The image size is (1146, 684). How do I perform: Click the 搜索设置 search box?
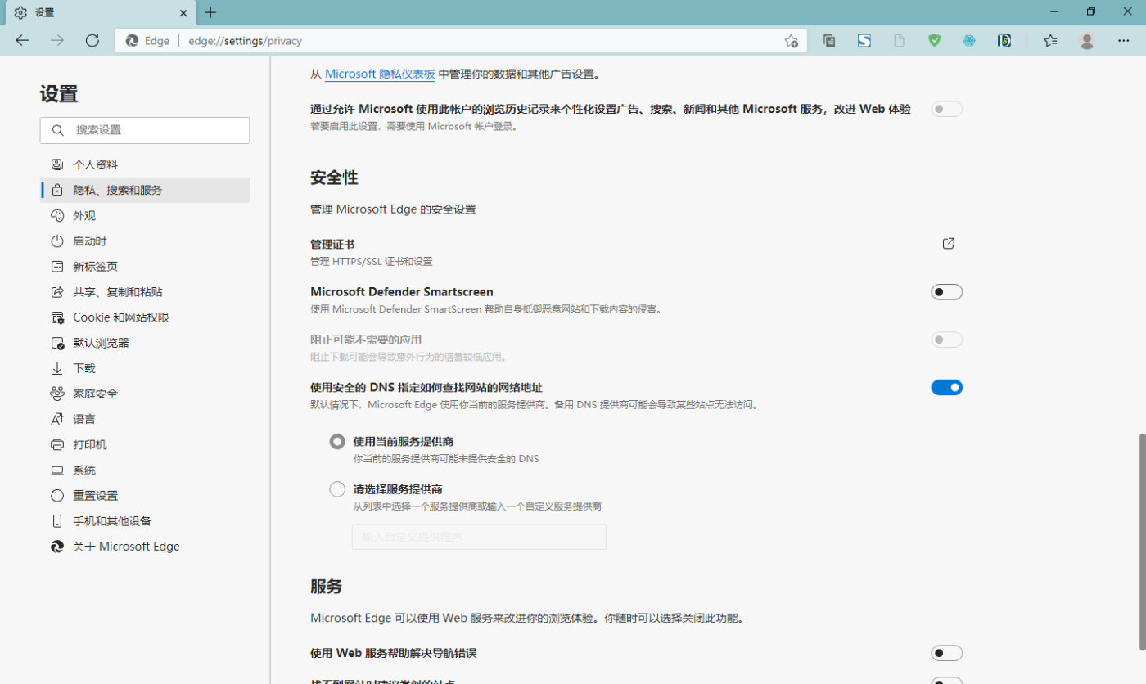click(145, 130)
